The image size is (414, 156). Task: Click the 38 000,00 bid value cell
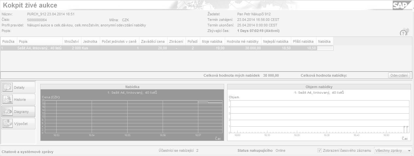click(x=243, y=48)
